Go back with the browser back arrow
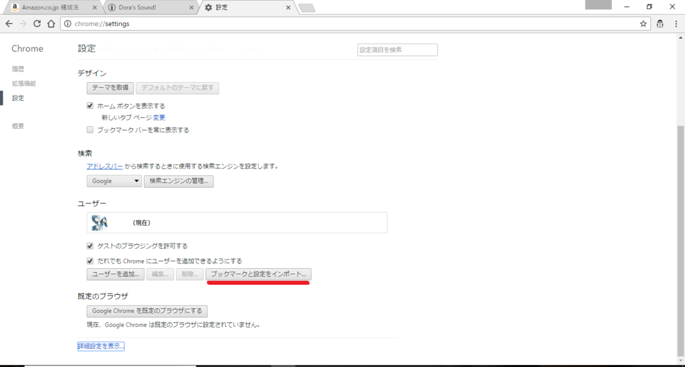Image resolution: width=685 pixels, height=367 pixels. click(x=9, y=23)
